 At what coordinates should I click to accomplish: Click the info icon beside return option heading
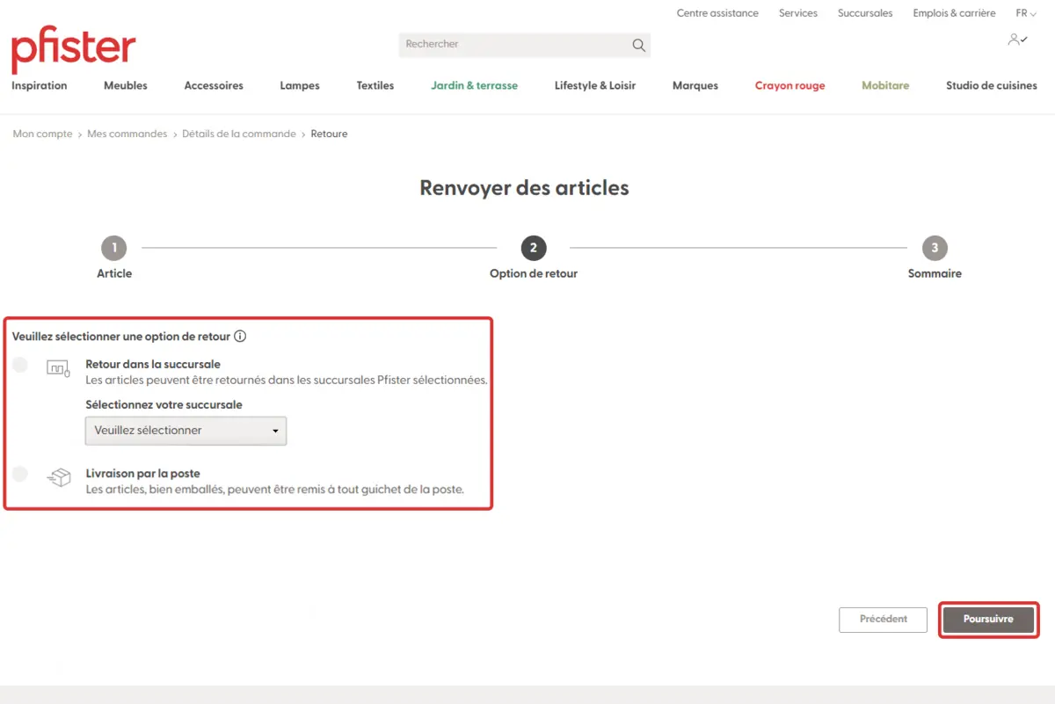(240, 336)
